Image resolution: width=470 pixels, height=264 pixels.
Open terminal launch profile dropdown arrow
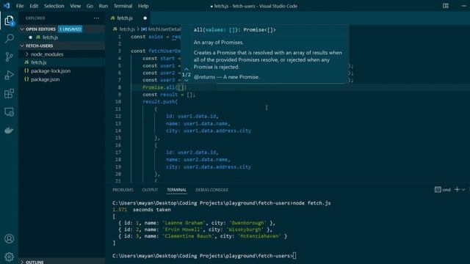[x=463, y=190]
